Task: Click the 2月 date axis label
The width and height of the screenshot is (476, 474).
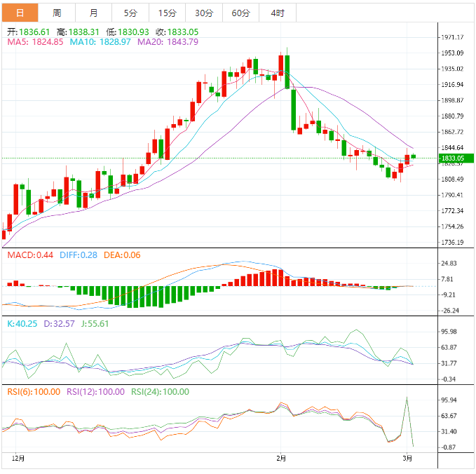Action: (x=281, y=458)
